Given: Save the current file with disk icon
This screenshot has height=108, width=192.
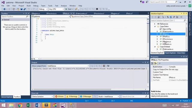Looking at the screenshot, I should (x=22, y=9).
